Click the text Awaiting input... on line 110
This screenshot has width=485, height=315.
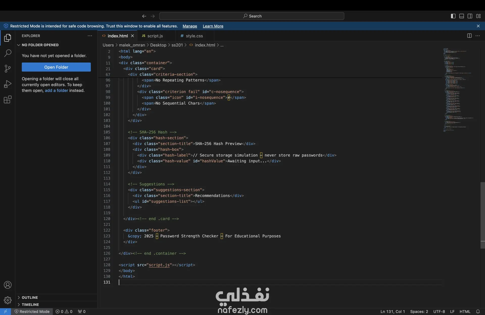coord(247,161)
